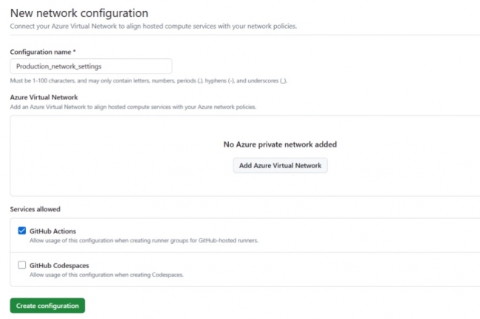Click the subtitle below the page heading
The image size is (480, 319).
153,27
